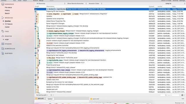
Task: Click the pom.xml file icon in file list
Action: pyautogui.click(x=36, y=98)
